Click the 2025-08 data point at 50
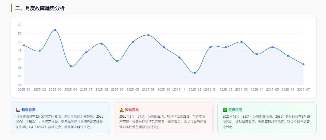 coord(133,42)
